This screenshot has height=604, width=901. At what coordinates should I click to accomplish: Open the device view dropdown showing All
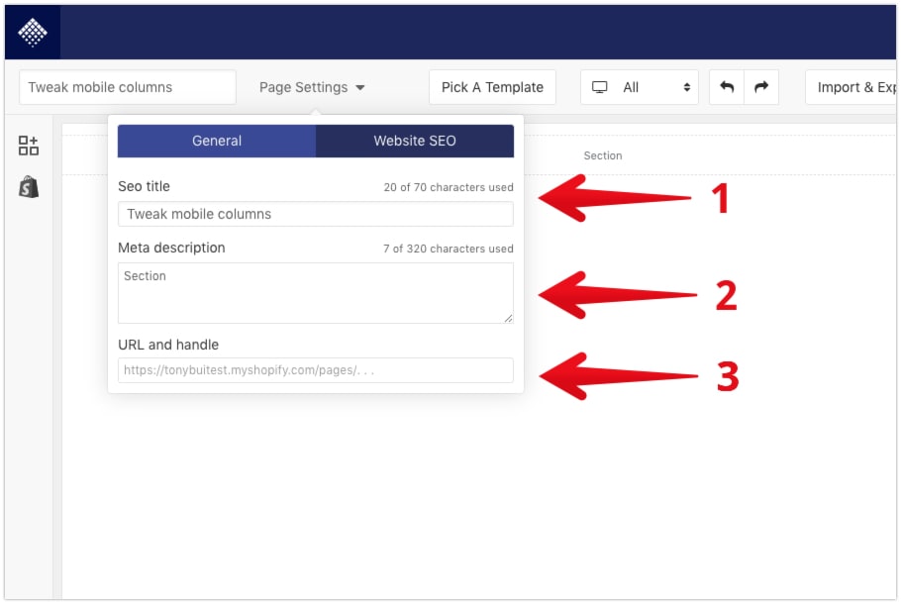tap(640, 87)
